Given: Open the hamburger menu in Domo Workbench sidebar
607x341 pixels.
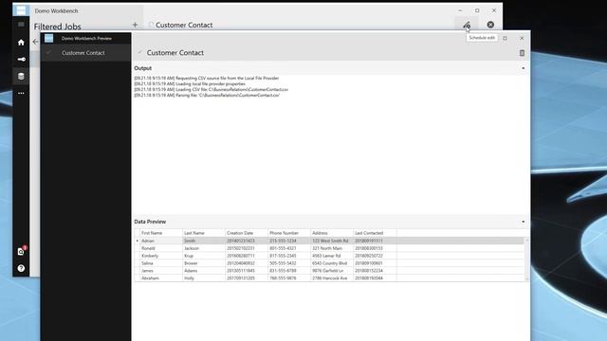Looking at the screenshot, I should click(21, 25).
